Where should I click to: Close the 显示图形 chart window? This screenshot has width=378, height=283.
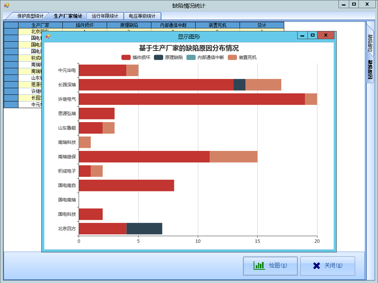[326, 35]
